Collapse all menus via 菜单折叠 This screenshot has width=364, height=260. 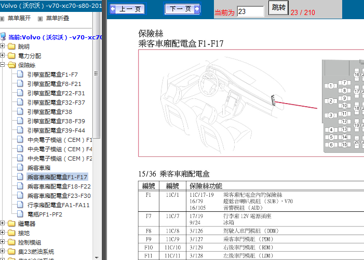58,18
